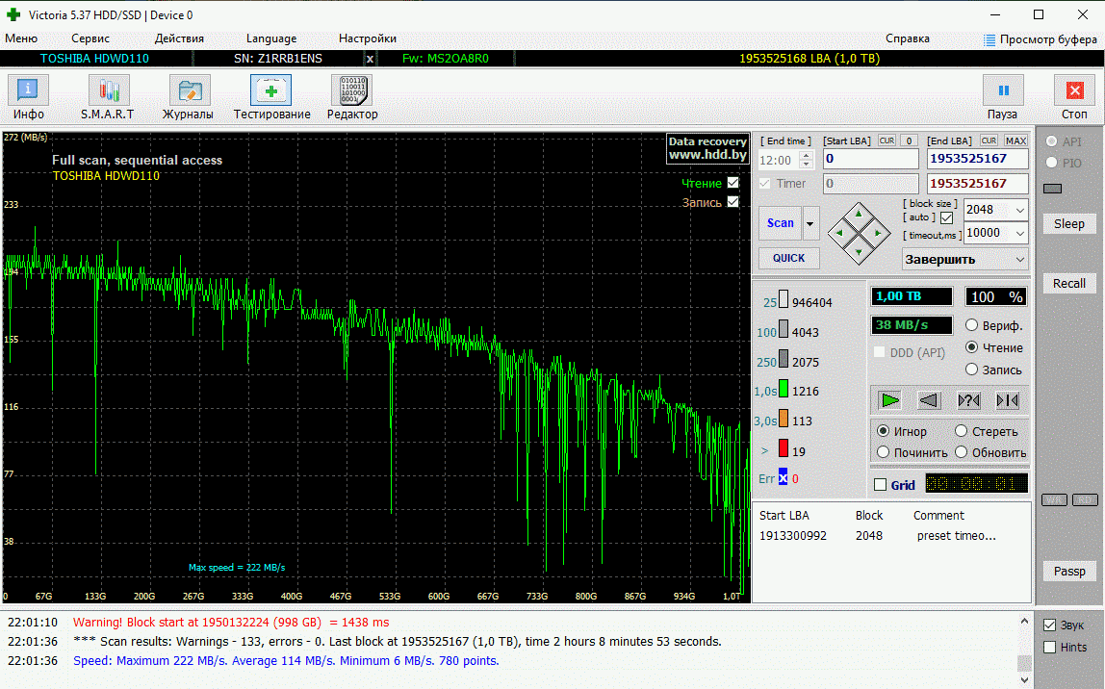
Task: Toggle the Чтение graph checkbox
Action: click(733, 183)
